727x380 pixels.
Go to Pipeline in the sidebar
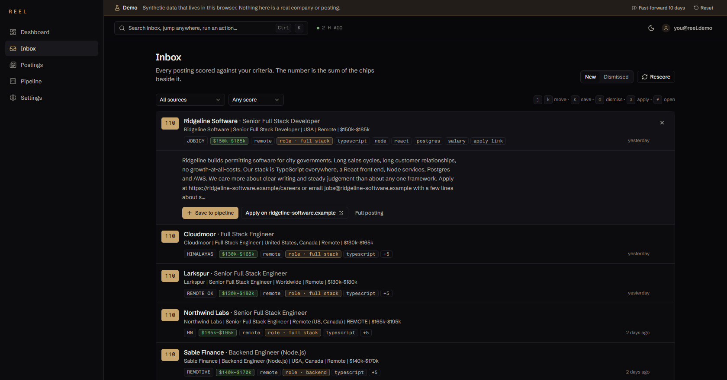tap(51, 81)
